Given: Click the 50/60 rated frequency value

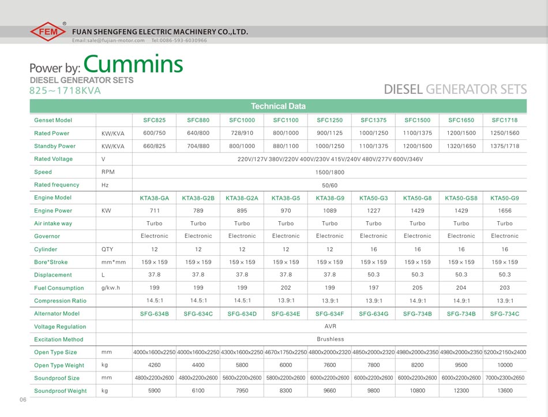Looking at the screenshot, I should pos(329,185).
